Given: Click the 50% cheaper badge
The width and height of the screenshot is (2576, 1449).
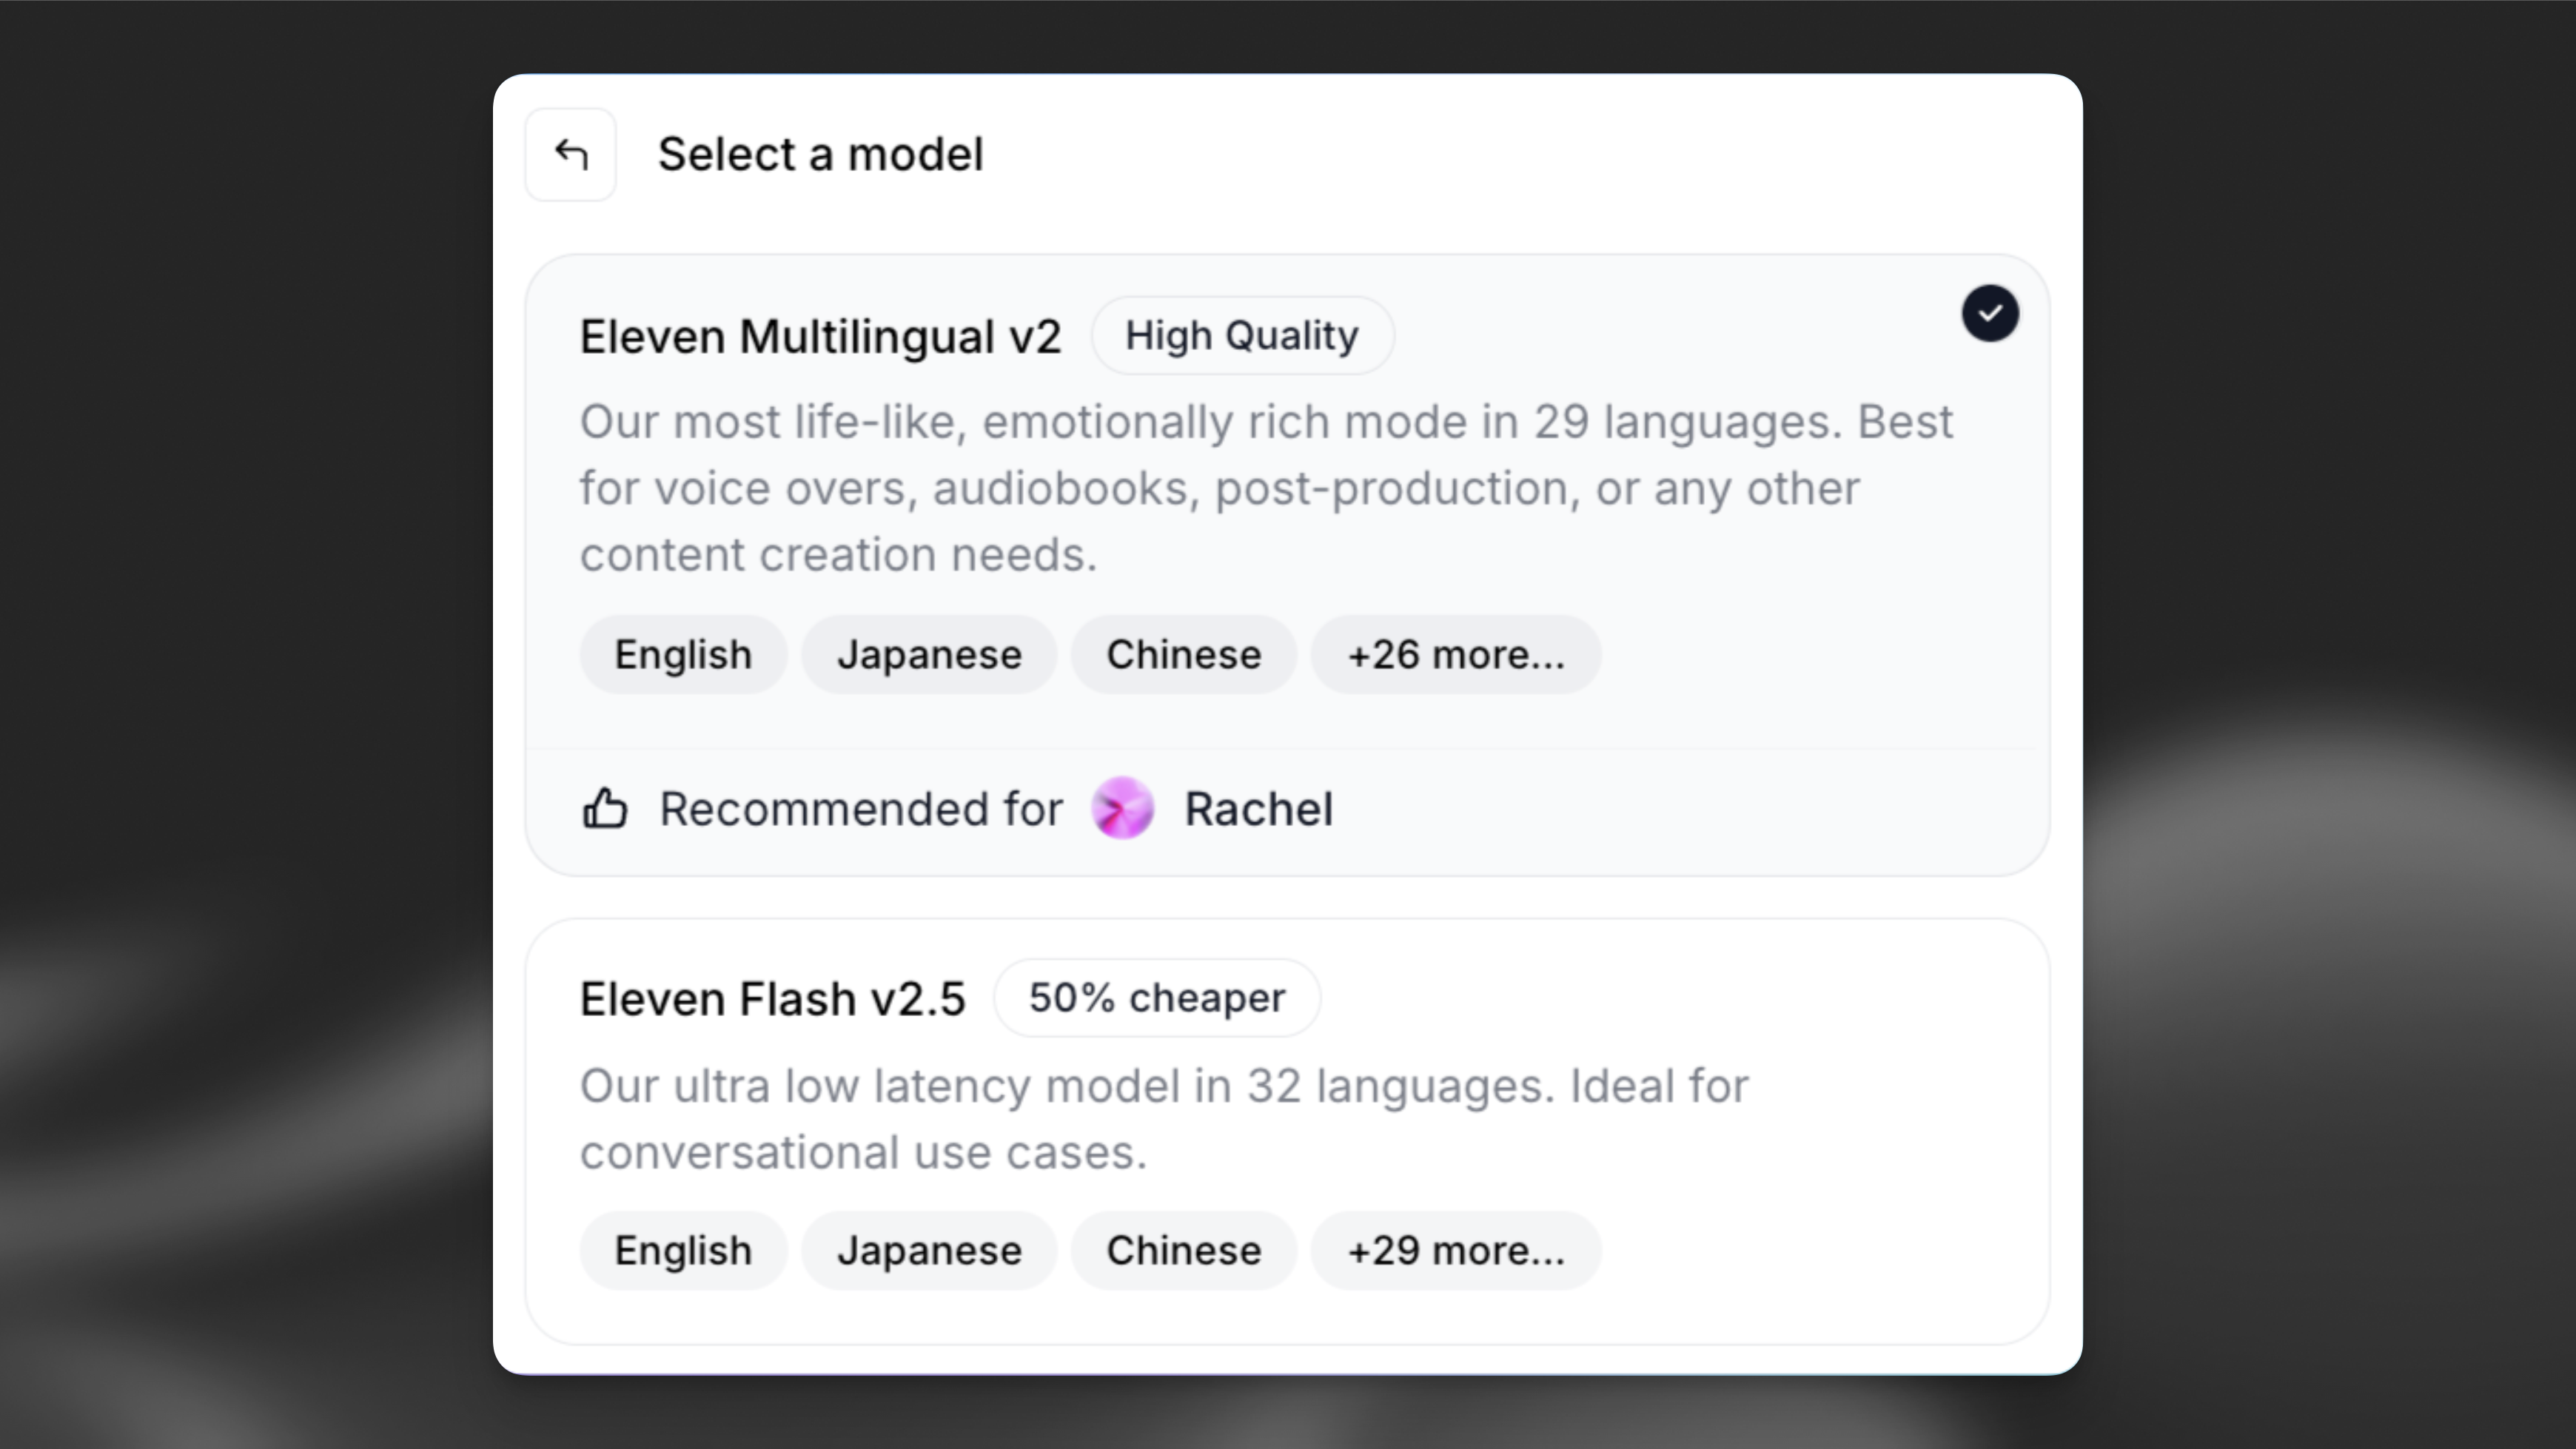Looking at the screenshot, I should pyautogui.click(x=1156, y=997).
